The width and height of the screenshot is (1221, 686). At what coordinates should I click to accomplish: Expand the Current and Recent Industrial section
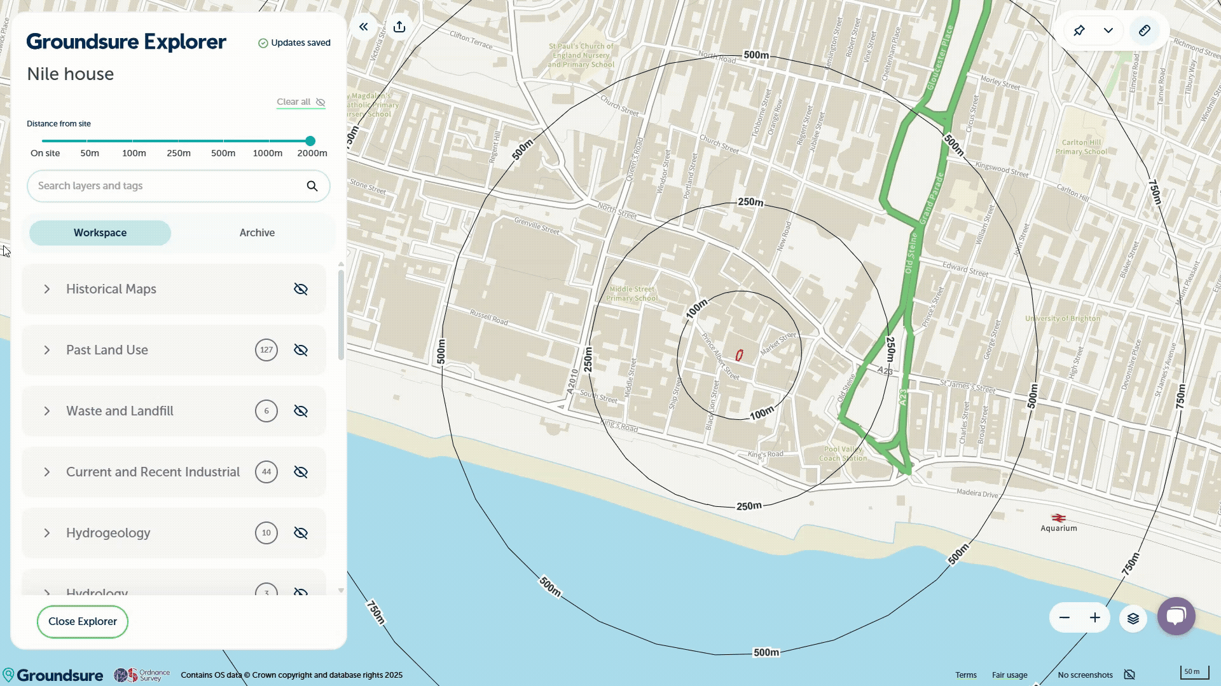coord(46,472)
